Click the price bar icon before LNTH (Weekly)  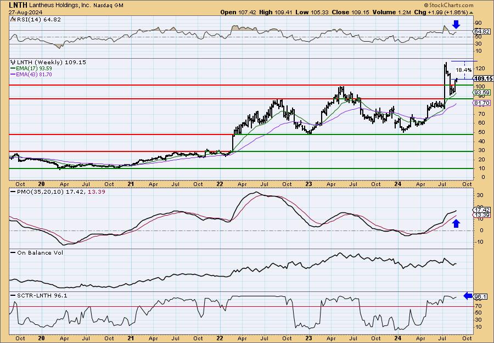click(13, 63)
